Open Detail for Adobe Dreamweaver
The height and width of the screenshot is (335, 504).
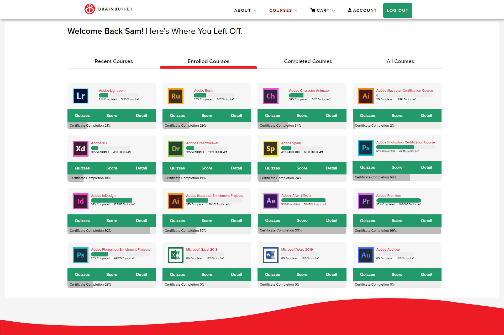pyautogui.click(x=237, y=168)
